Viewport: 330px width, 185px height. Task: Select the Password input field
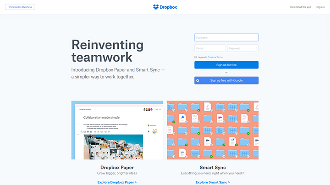[x=242, y=48]
